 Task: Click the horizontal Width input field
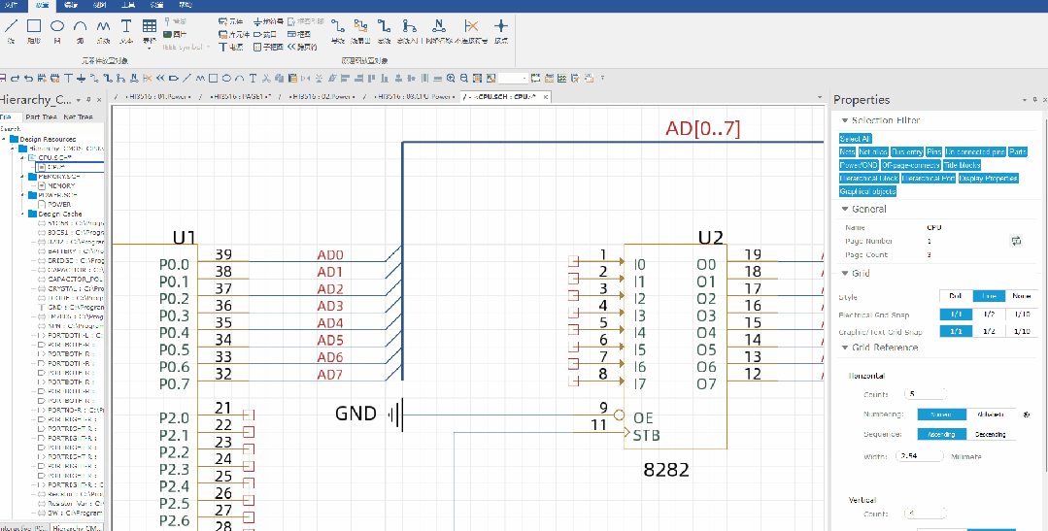[x=918, y=455]
